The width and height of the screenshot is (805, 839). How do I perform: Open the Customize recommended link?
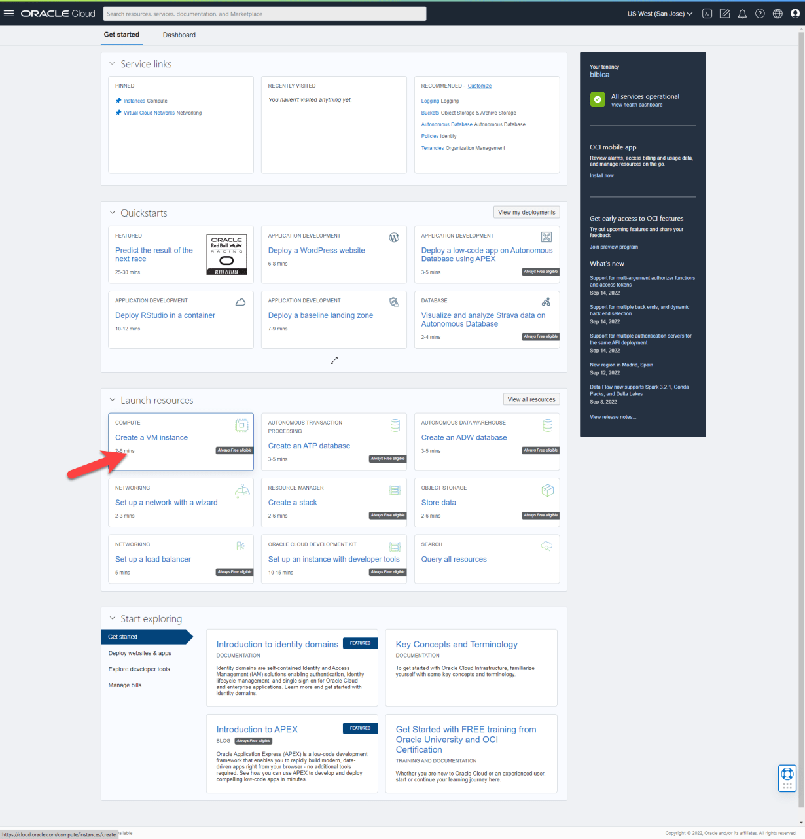tap(480, 86)
